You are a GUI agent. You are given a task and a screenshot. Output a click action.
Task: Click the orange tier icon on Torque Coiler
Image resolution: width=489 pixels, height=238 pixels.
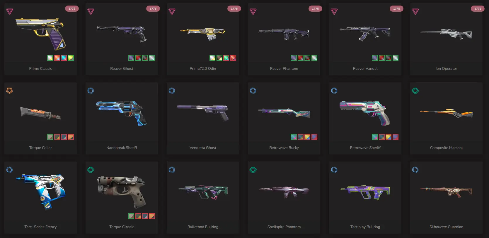[x=10, y=91]
